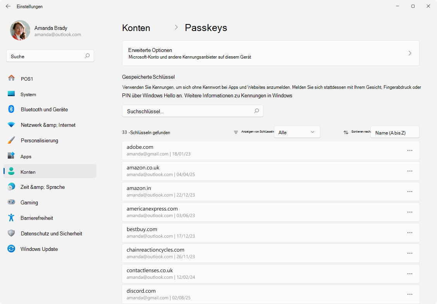Click the magnifier icon in sidebar search
Viewport: 437px width, 304px height.
point(87,56)
